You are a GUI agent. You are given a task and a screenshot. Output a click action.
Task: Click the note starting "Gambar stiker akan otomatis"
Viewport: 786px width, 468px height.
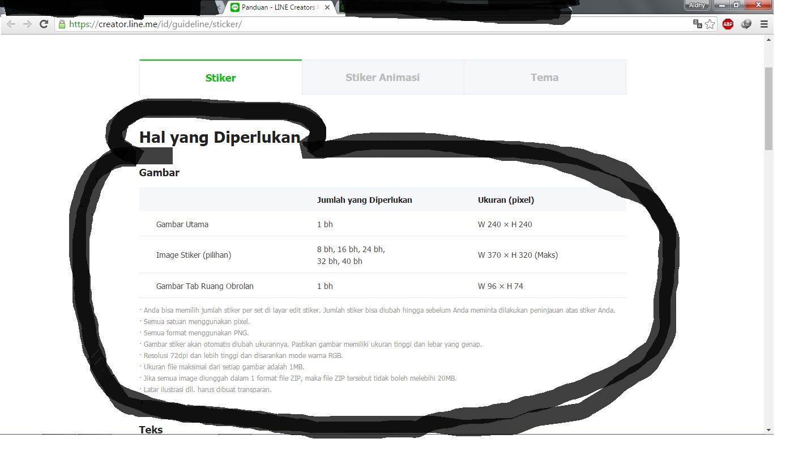point(311,344)
